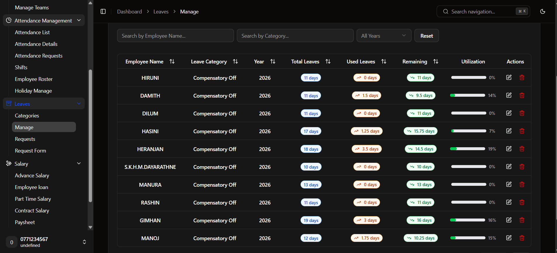Sort by Remaining column arrows
The width and height of the screenshot is (557, 253).
pyautogui.click(x=436, y=61)
